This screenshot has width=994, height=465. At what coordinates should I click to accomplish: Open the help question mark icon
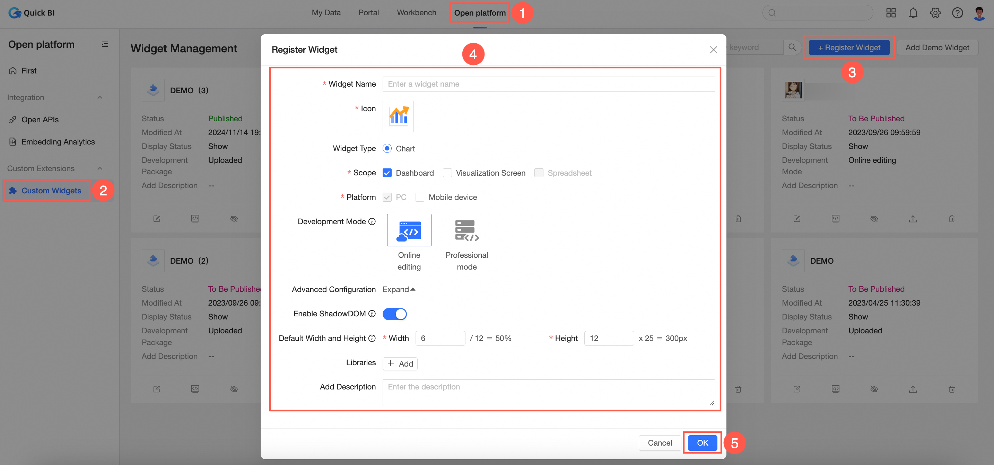(957, 13)
